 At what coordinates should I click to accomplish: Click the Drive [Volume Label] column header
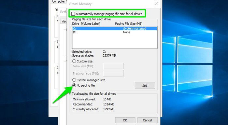(x=86, y=23)
